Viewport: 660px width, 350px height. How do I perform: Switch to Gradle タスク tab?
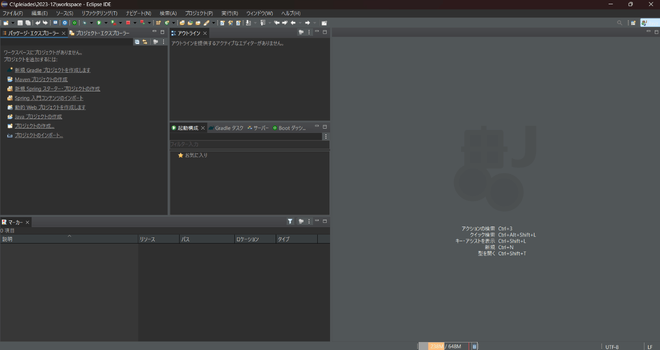(x=226, y=128)
